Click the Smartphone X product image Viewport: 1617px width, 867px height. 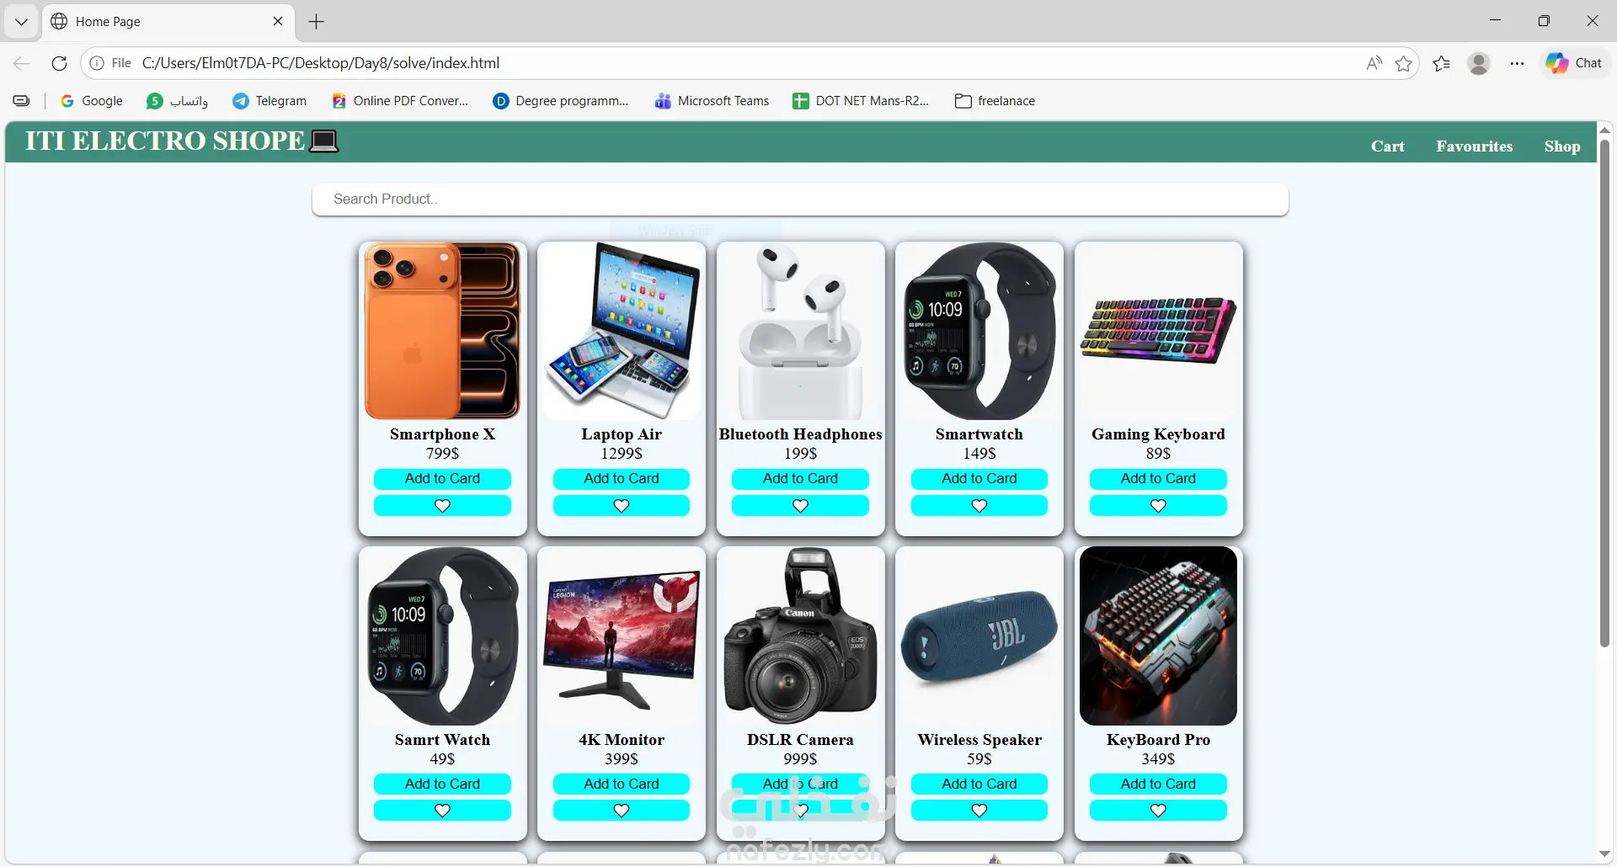(x=442, y=331)
